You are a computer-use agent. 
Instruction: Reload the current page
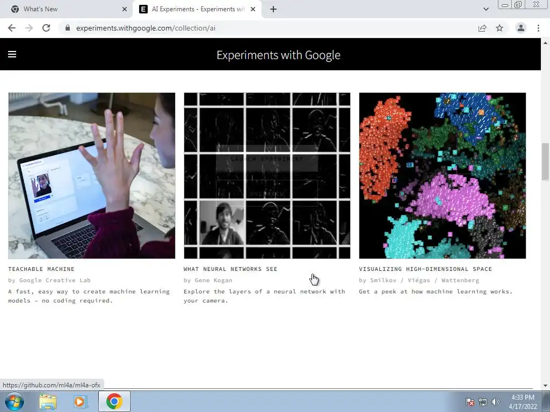point(46,28)
